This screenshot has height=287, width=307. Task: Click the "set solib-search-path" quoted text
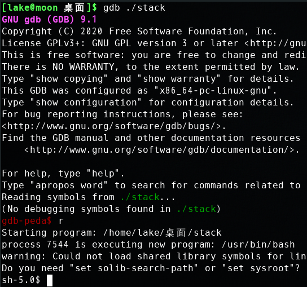tap(134, 268)
